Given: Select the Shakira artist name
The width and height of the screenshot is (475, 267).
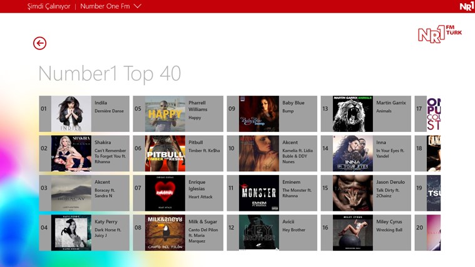Looking at the screenshot, I should [103, 143].
